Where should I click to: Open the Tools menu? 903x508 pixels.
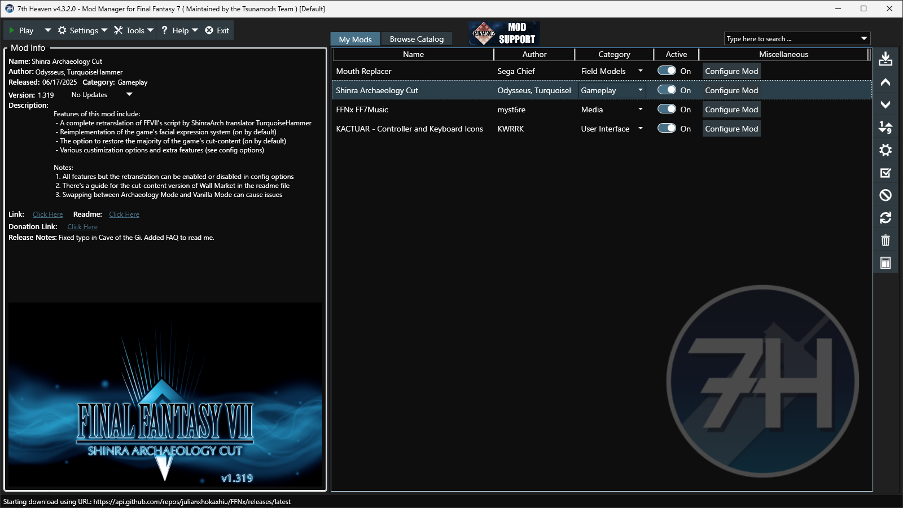tap(134, 30)
